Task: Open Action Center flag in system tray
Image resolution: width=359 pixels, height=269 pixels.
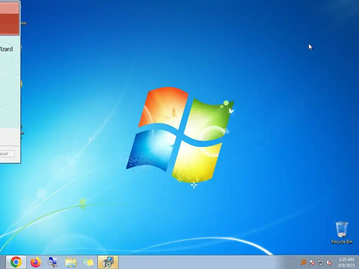Action: [312, 262]
